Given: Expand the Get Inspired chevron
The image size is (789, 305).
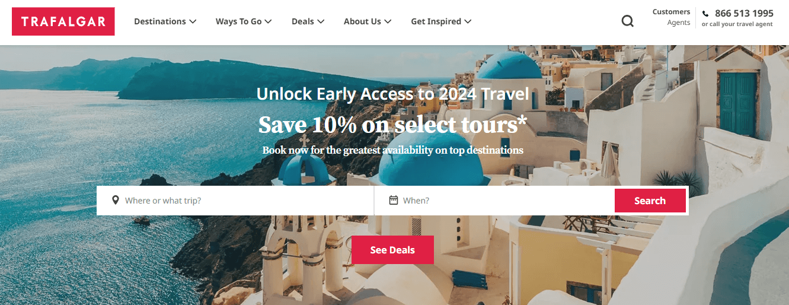Looking at the screenshot, I should pos(468,21).
